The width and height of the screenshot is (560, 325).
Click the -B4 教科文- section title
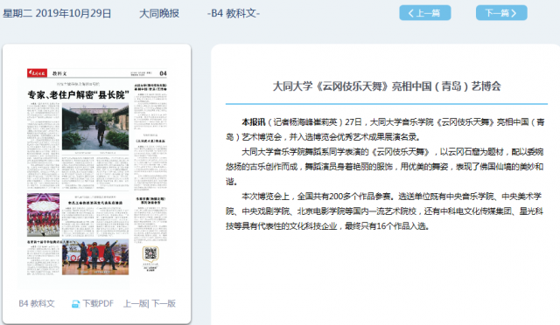point(234,14)
